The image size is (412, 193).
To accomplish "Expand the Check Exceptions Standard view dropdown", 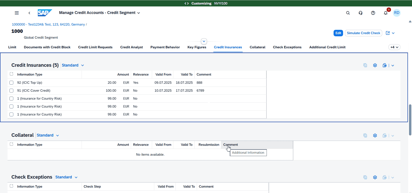I will coord(66,177).
